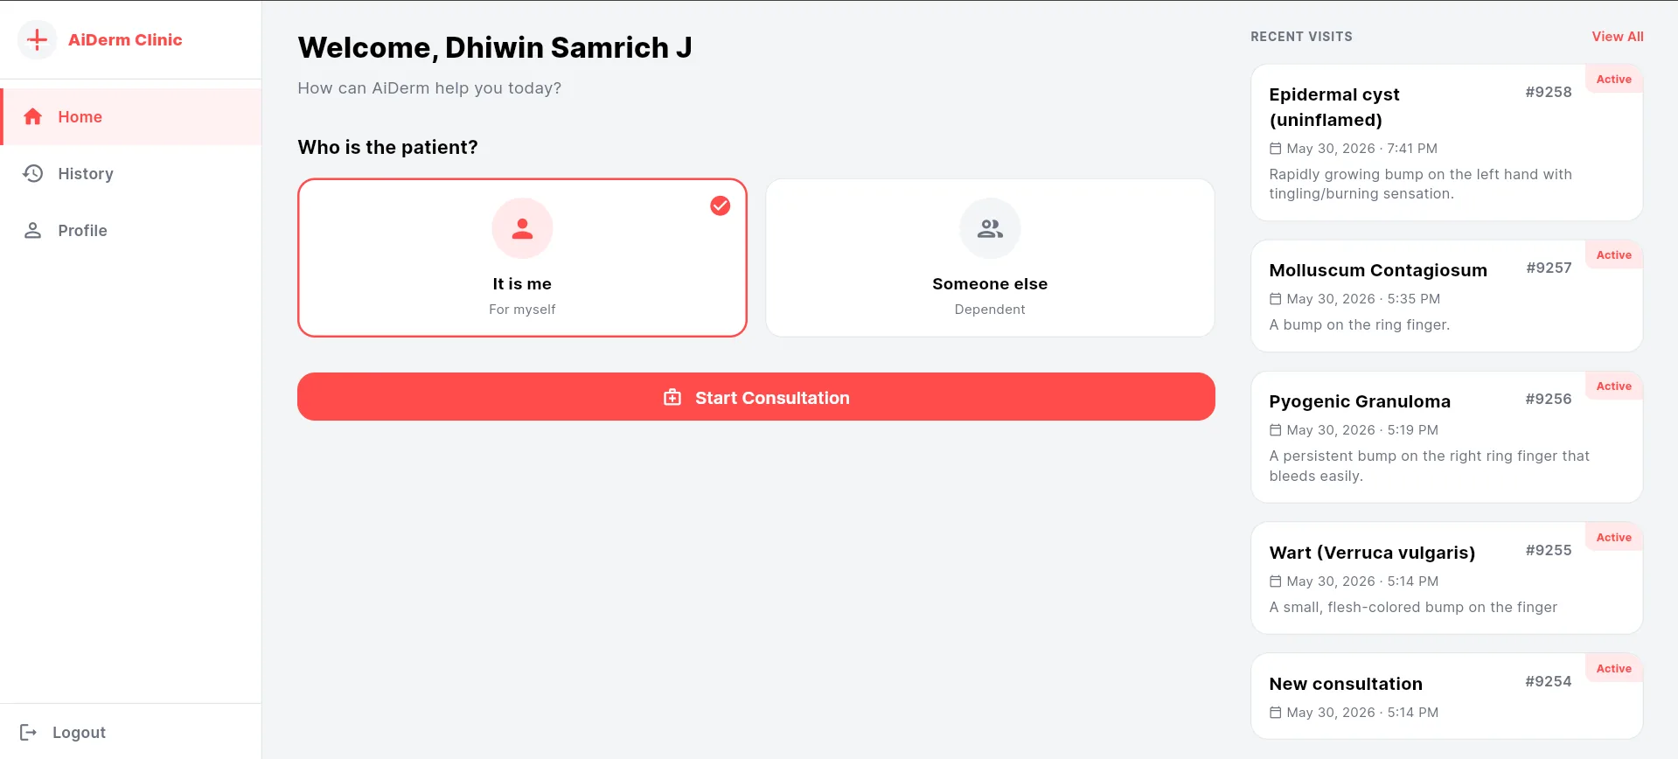
Task: Click the single person icon on It is me card
Action: coord(522,228)
